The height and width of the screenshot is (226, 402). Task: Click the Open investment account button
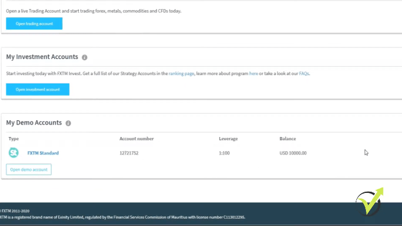(38, 90)
